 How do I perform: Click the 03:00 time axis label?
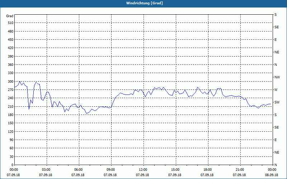coord(46,170)
